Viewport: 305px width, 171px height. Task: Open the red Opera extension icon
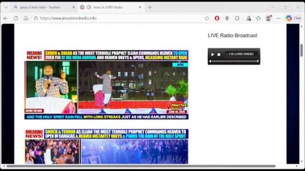217,18
